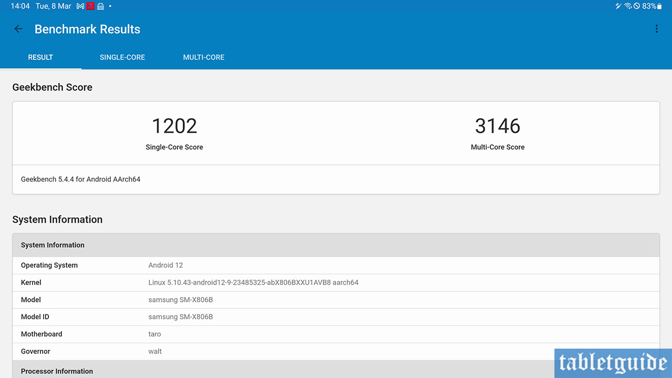
Task: Switch to the SINGLE-CORE tab
Action: coord(122,57)
